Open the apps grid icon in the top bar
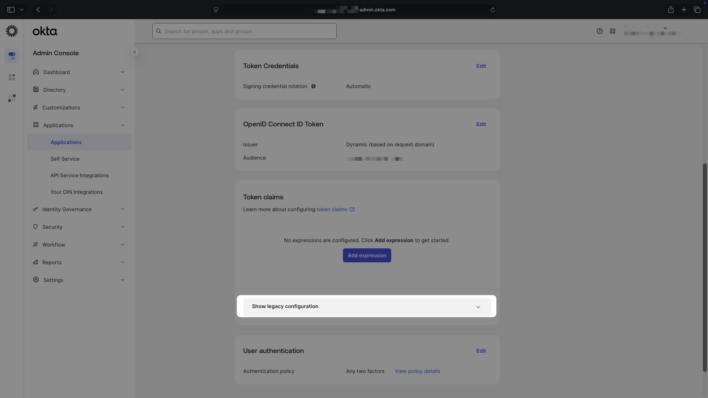This screenshot has width=708, height=398. click(613, 31)
